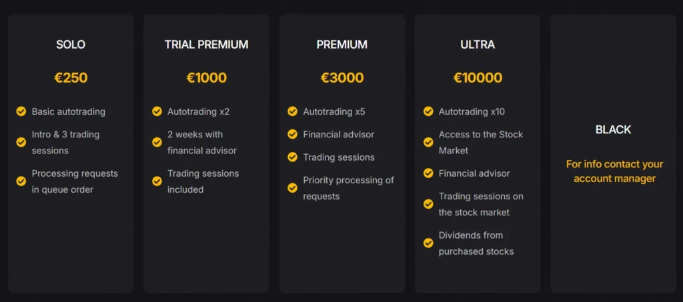Screen dimensions: 683x302
Task: Select the checkmark beside "Autotrading x10"
Action: 428,111
